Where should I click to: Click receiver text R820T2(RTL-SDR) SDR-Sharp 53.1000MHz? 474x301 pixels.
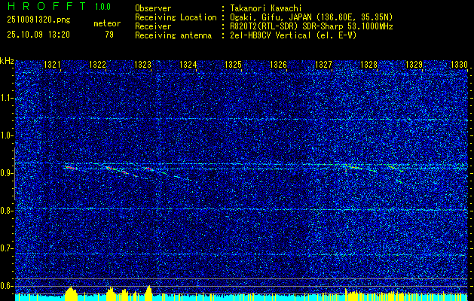[x=311, y=26]
